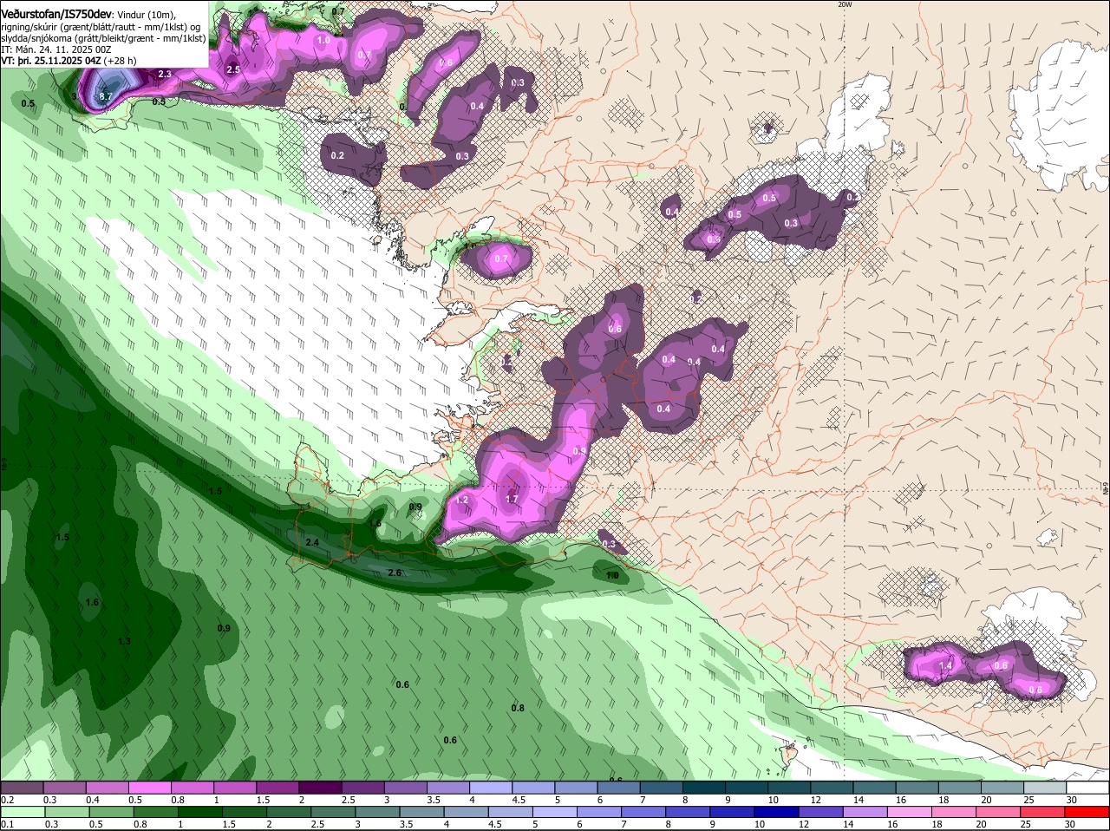Select lower scale purple swatch between 14 and 16
This screenshot has height=831, width=1110.
(867, 812)
